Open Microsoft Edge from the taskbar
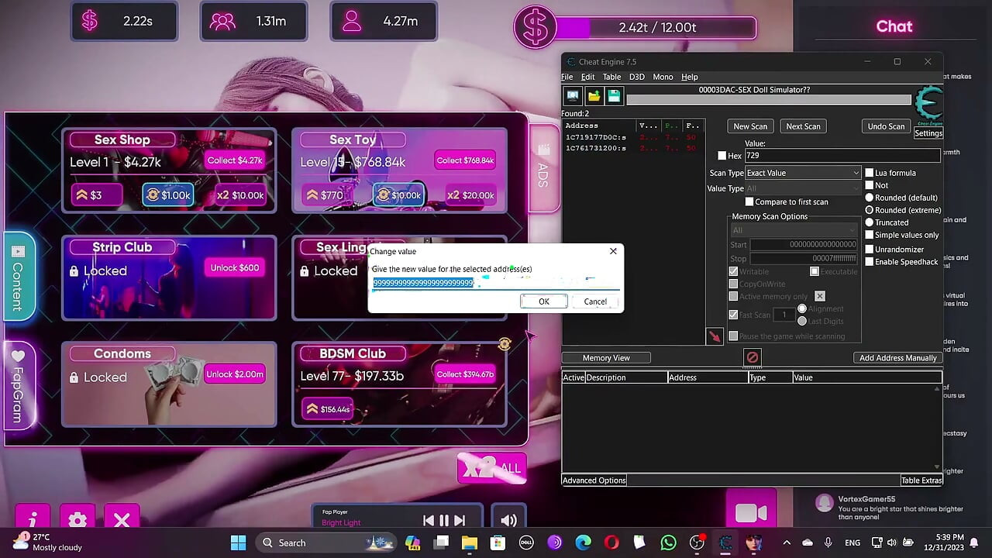The image size is (992, 558). coord(583,542)
